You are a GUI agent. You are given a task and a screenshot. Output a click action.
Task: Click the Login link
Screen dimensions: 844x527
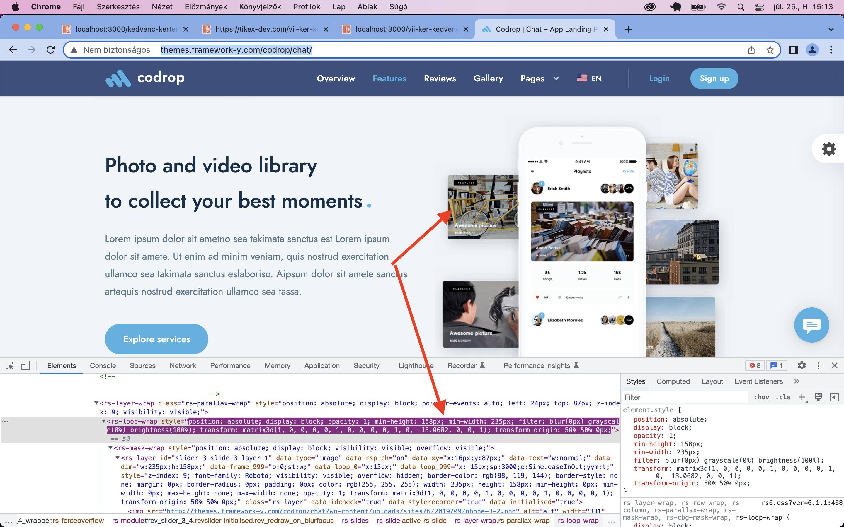(659, 78)
